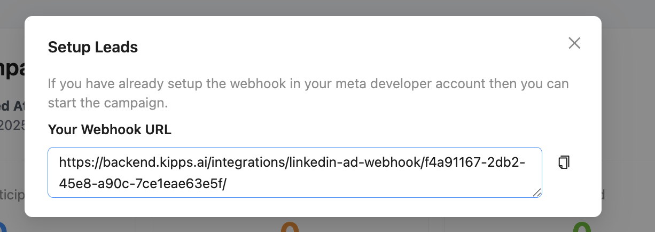655x232 pixels.
Task: Click the instruction paragraph in the dialog
Action: click(308, 94)
